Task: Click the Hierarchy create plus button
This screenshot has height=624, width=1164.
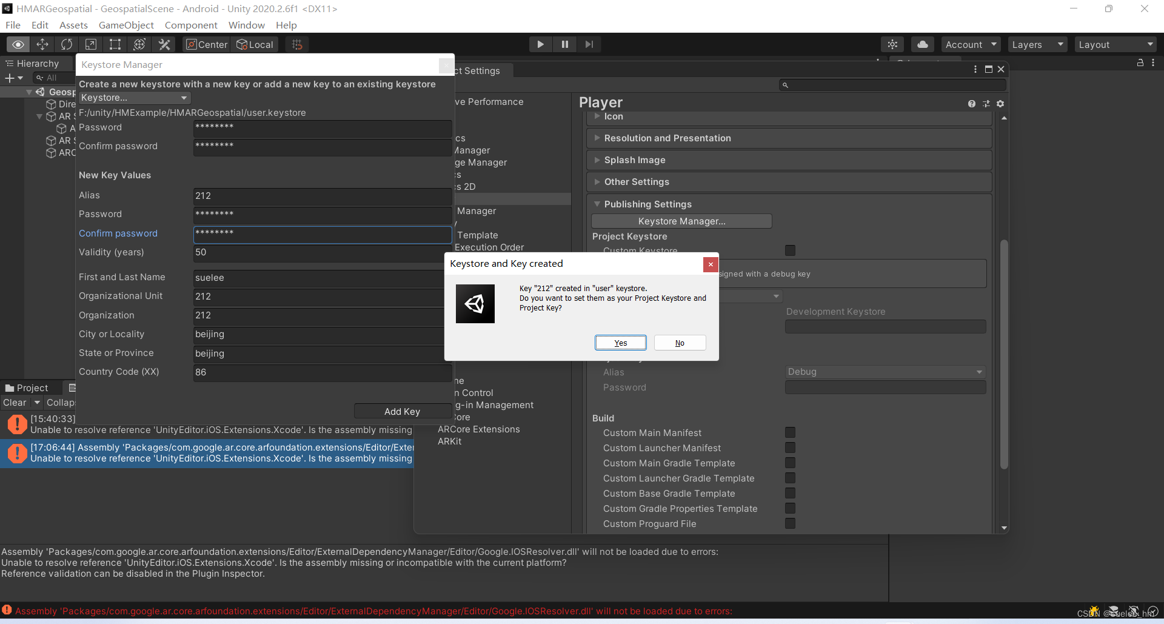Action: [13, 78]
